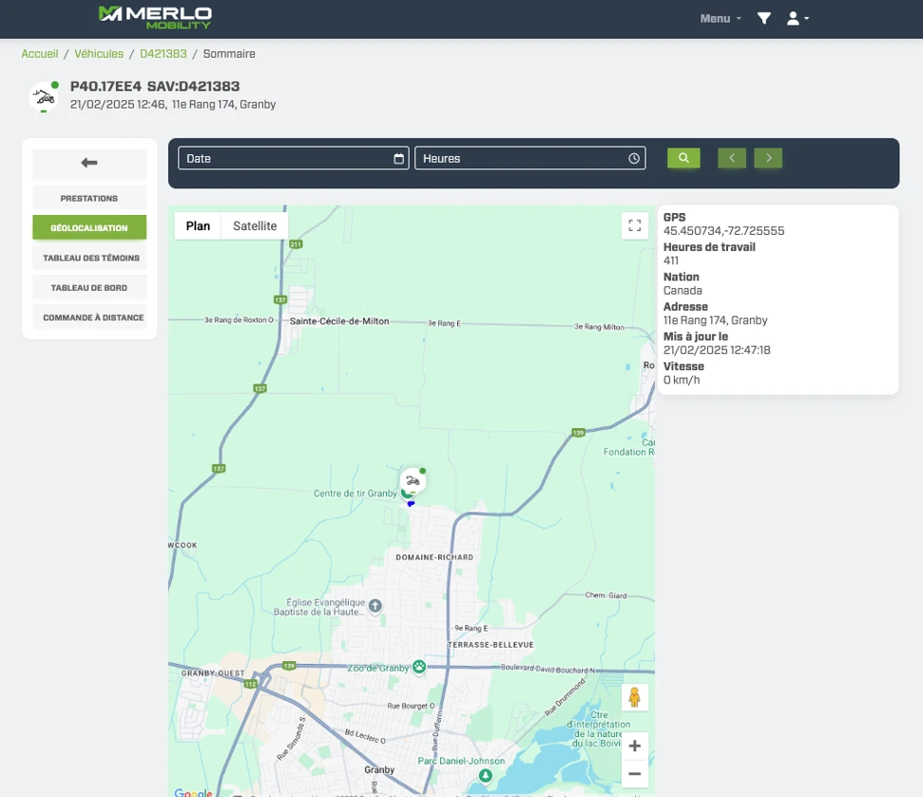Image resolution: width=923 pixels, height=797 pixels.
Task: Switch map to Plan view
Action: tap(198, 225)
